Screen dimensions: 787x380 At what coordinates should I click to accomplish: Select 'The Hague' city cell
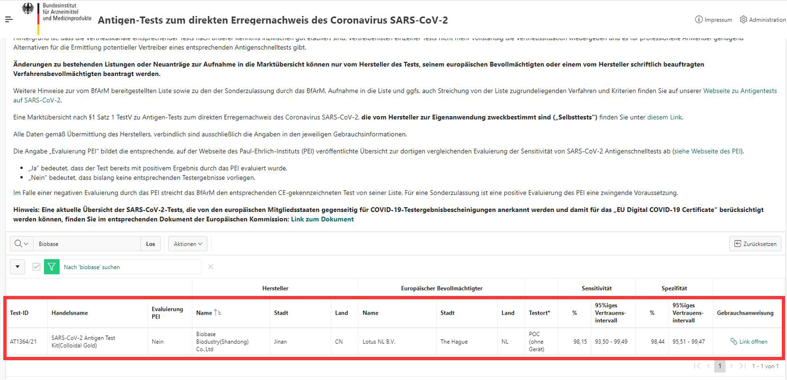467,342
